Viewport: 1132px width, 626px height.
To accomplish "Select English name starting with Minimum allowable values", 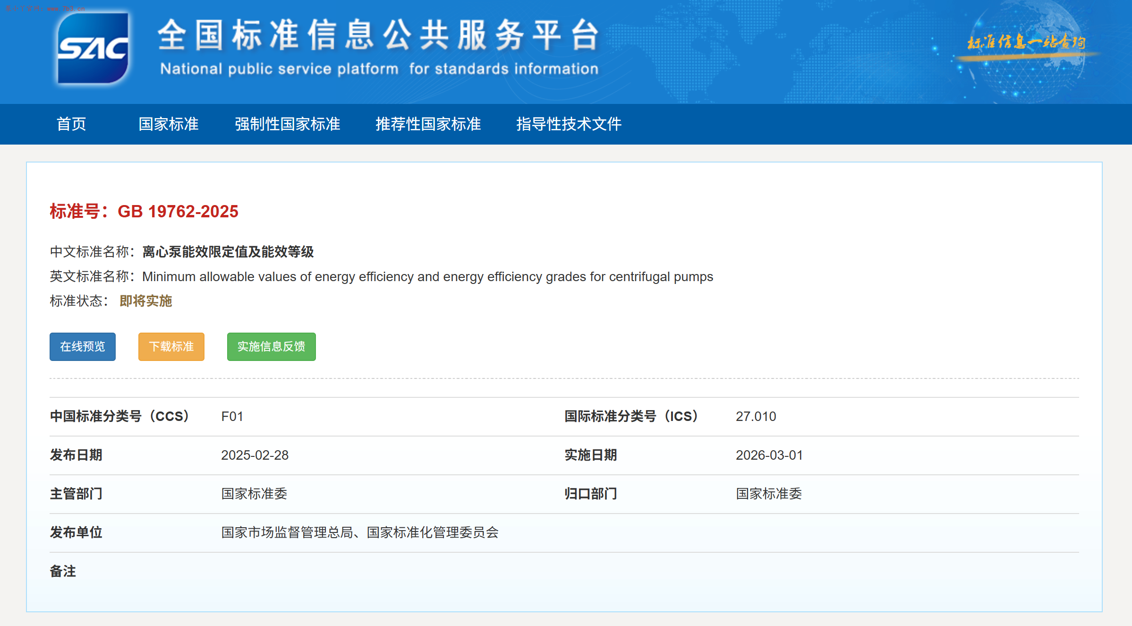I will click(x=428, y=276).
